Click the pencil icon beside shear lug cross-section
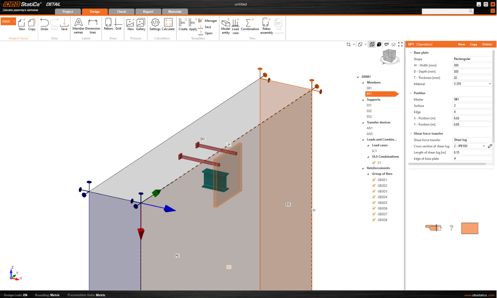The image size is (497, 298). [490, 146]
